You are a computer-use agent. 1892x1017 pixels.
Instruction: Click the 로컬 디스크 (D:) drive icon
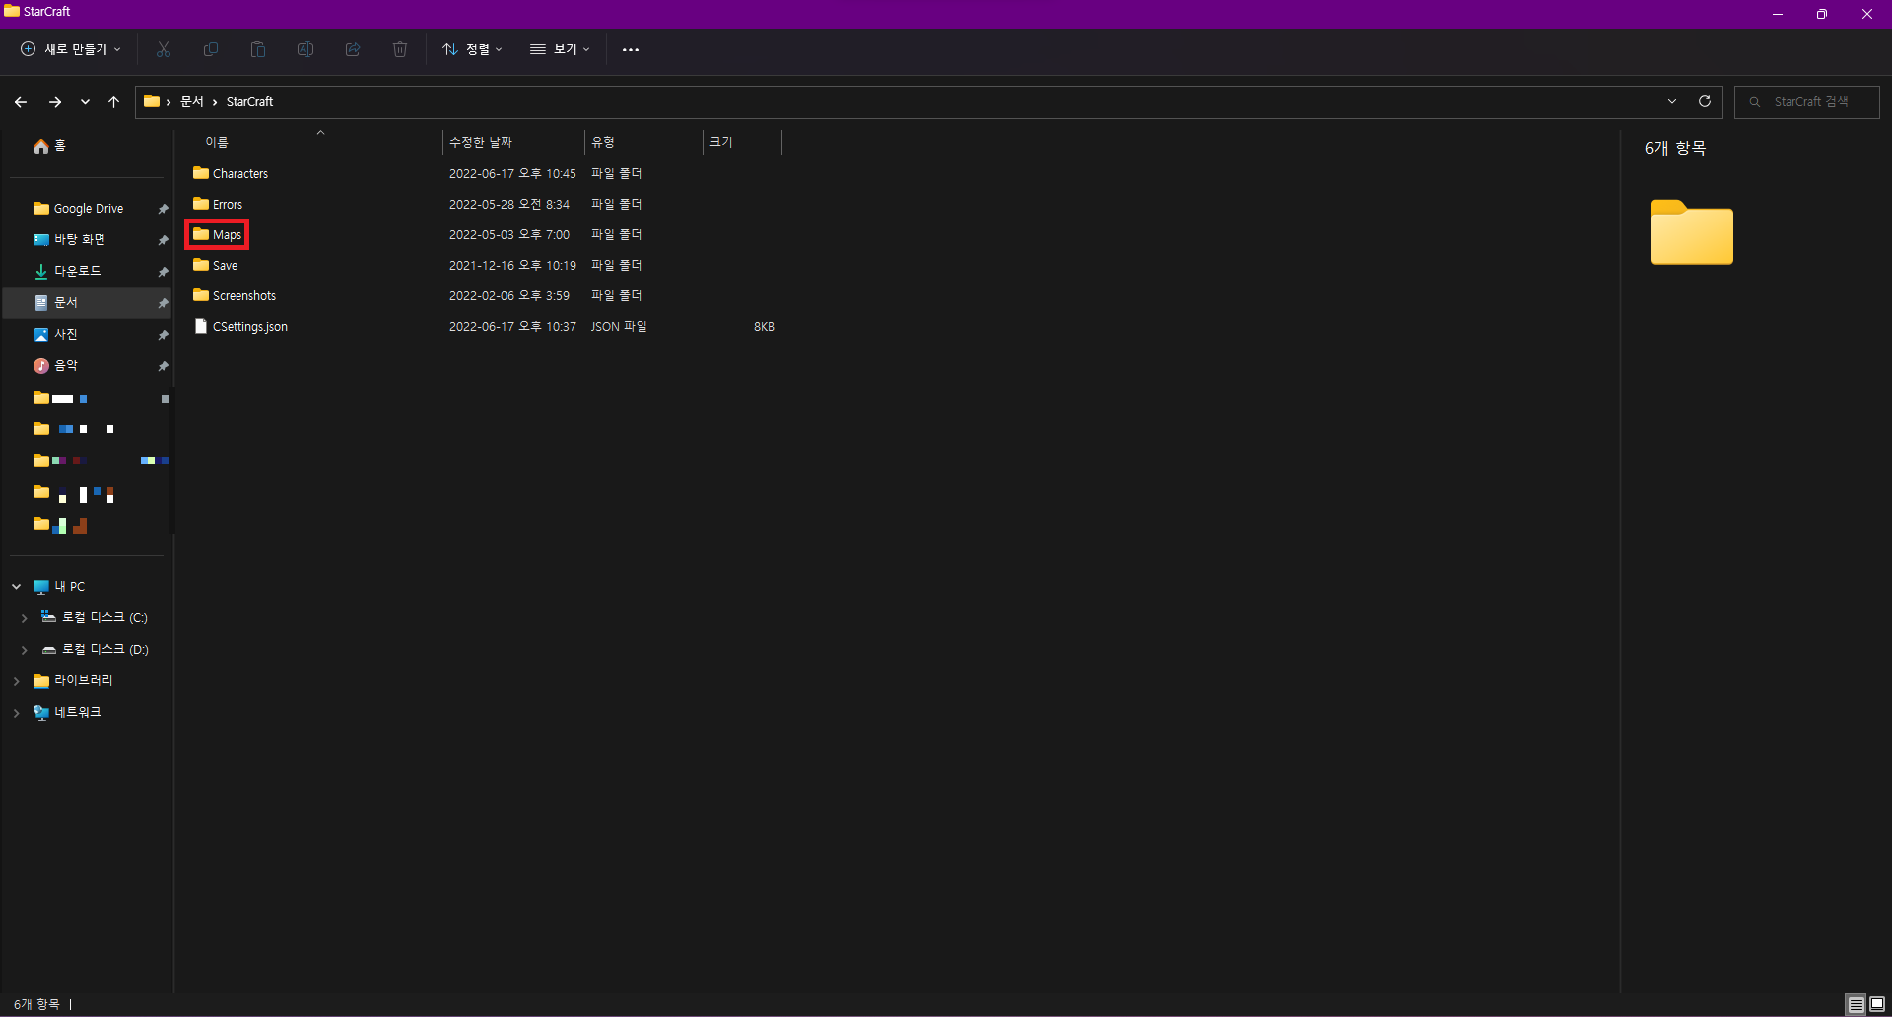[49, 650]
